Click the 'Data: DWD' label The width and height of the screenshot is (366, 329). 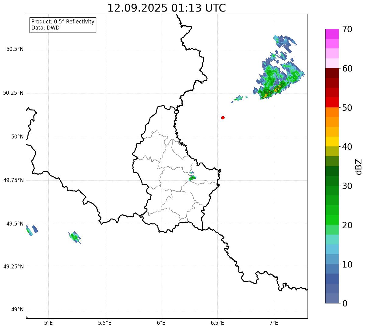click(x=45, y=28)
